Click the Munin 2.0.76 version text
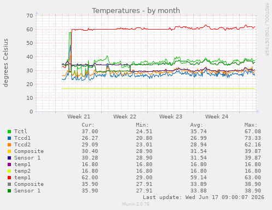The width and height of the screenshot is (272, 210). (136, 204)
